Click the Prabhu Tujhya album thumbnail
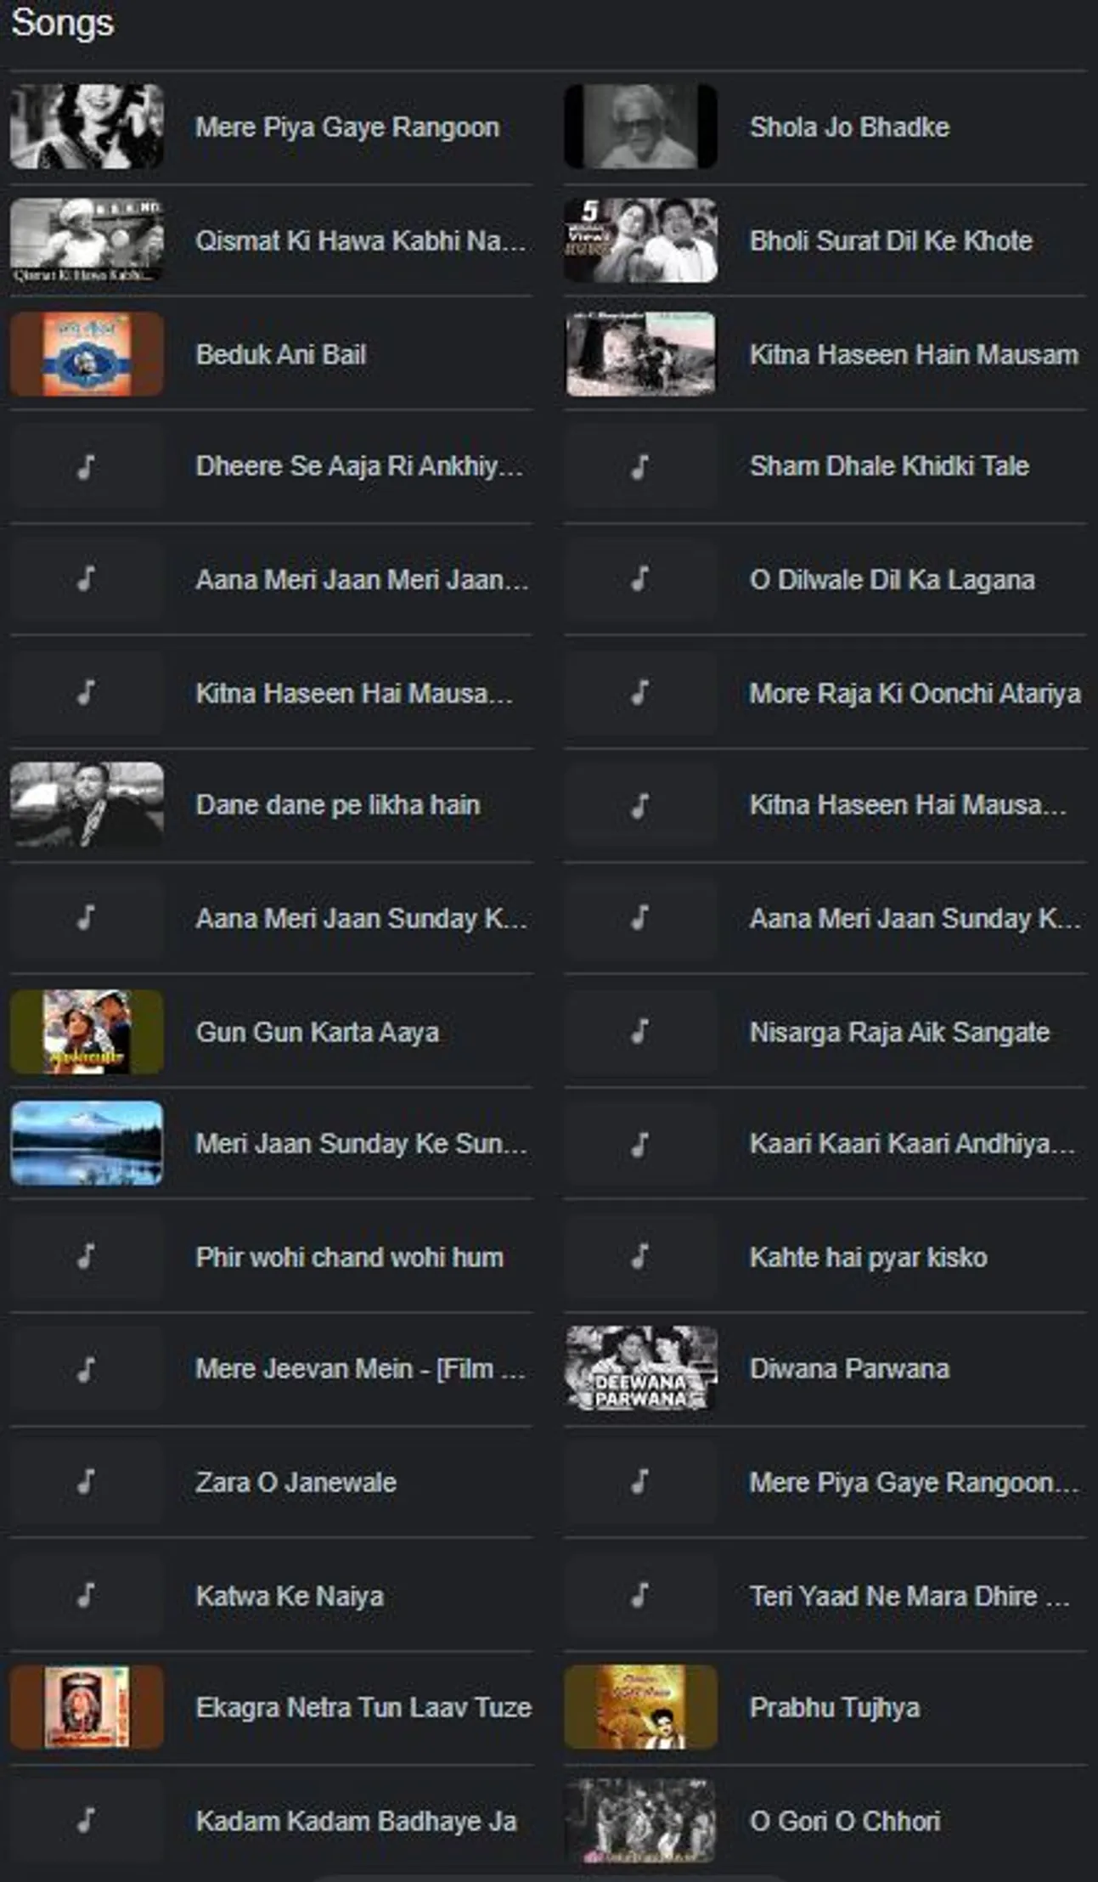Screen dimensions: 1098x1882 pyautogui.click(x=640, y=1707)
